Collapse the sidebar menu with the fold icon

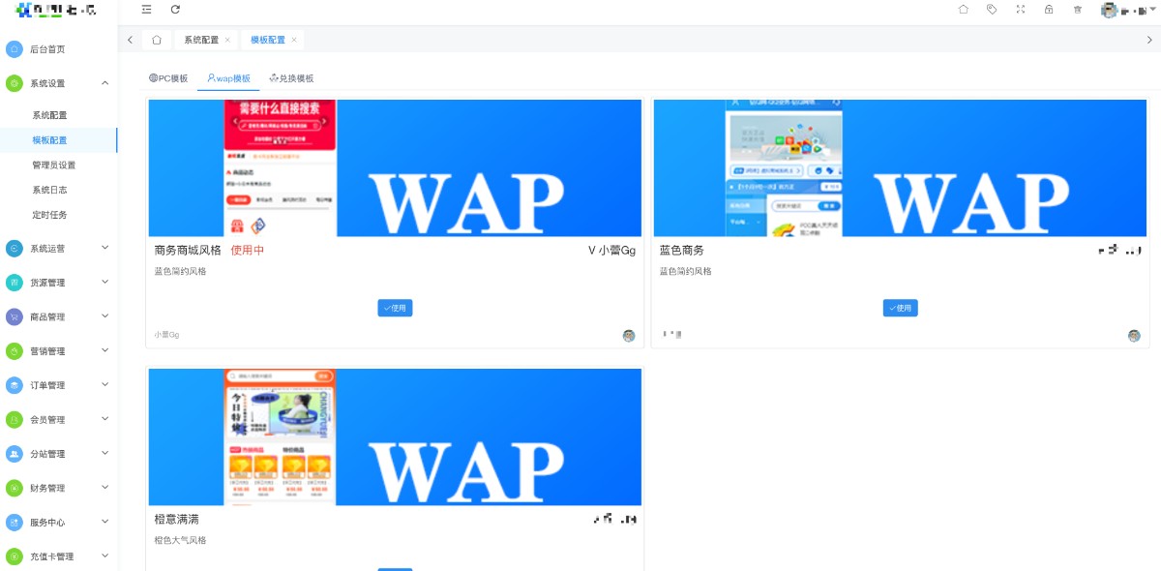pos(146,10)
